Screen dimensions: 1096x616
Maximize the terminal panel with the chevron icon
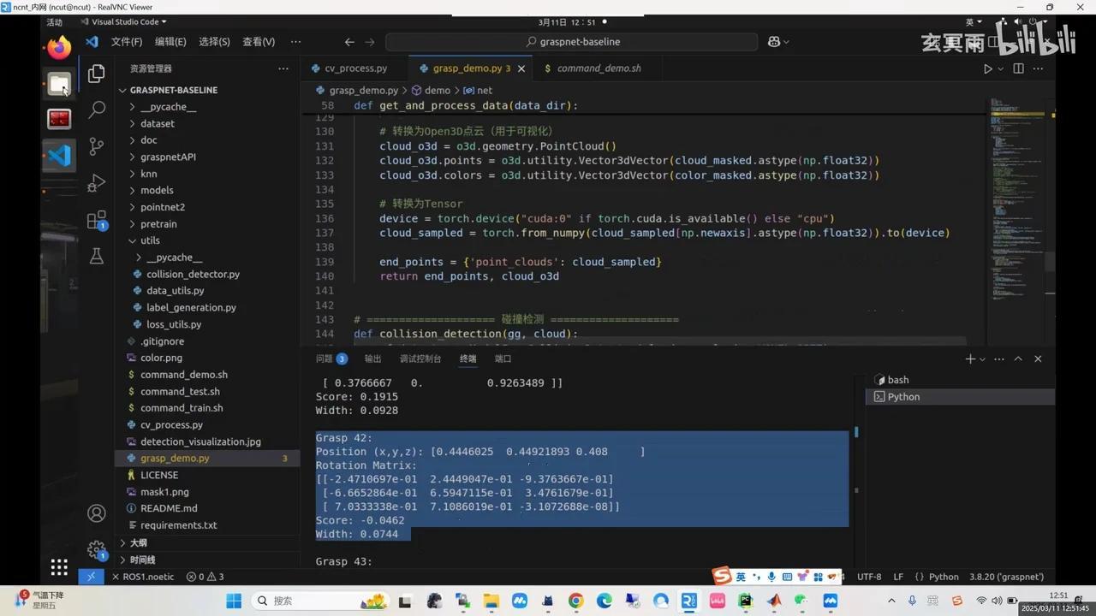pyautogui.click(x=1018, y=358)
